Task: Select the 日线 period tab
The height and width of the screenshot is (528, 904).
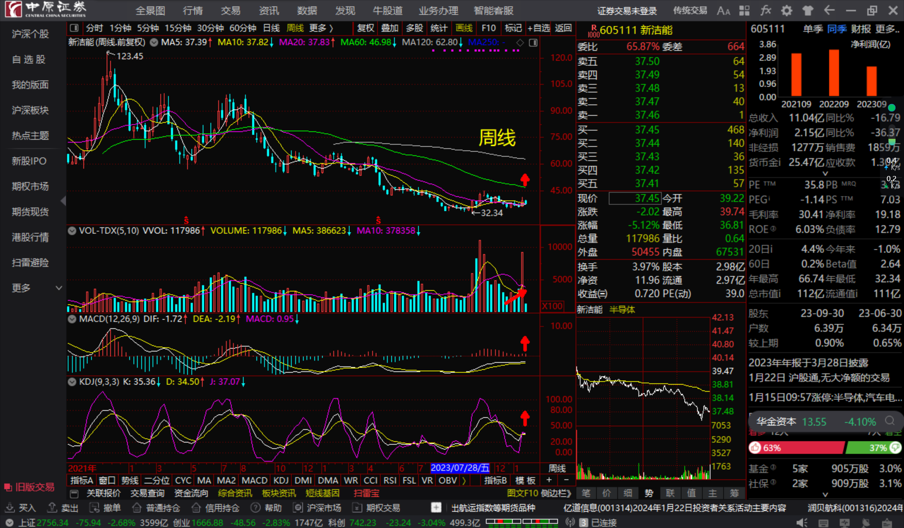Action: click(x=271, y=28)
